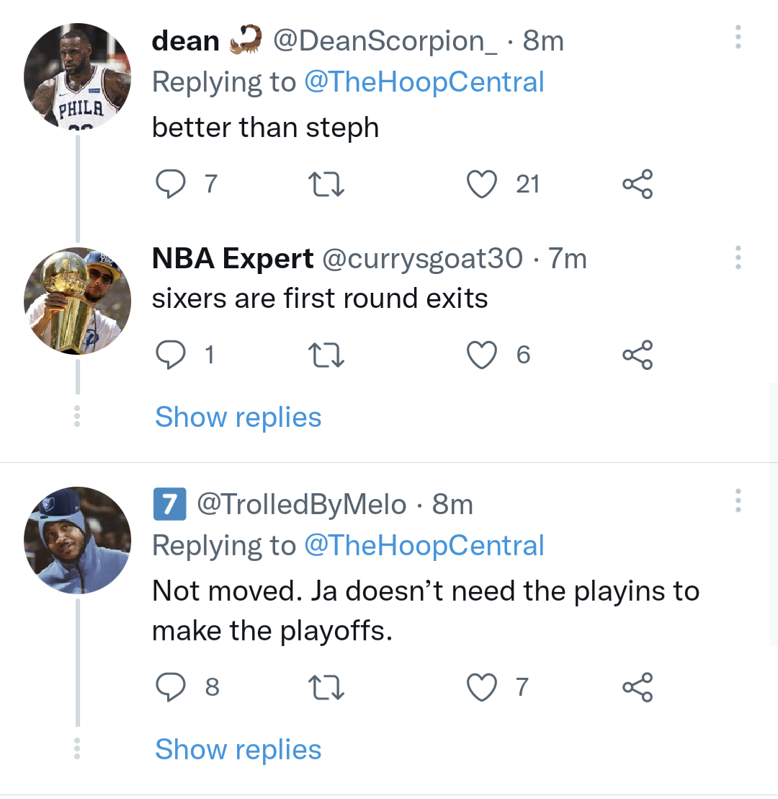Like dean's "better than steph" tweet

pos(483,183)
